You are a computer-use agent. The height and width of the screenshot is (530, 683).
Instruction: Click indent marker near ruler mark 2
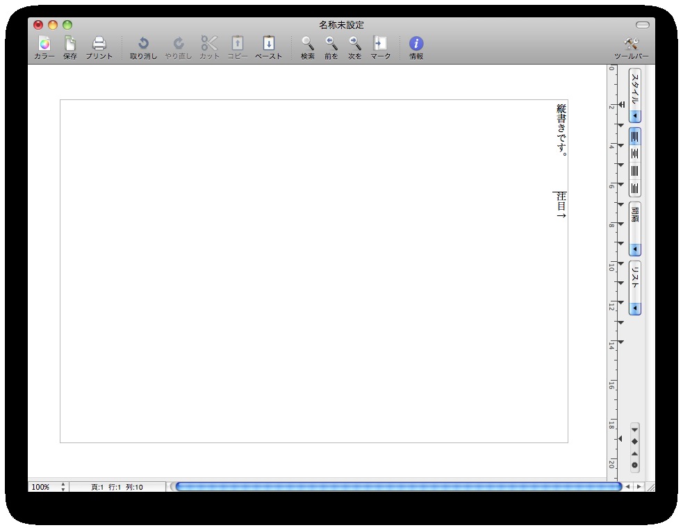(622, 104)
